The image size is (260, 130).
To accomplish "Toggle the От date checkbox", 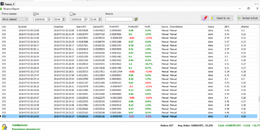I will point(35,14).
